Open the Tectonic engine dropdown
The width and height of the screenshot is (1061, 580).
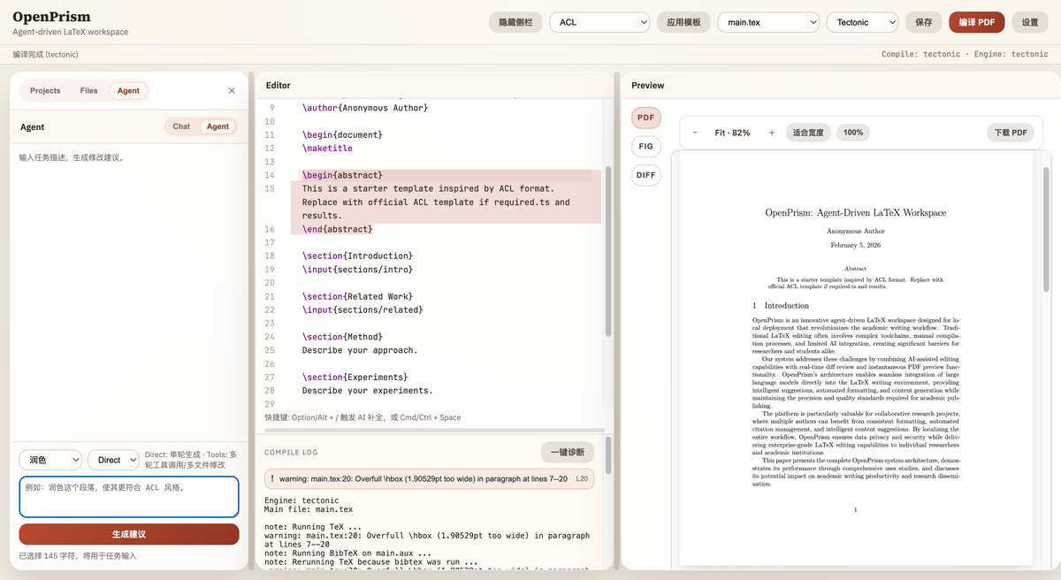coord(862,22)
